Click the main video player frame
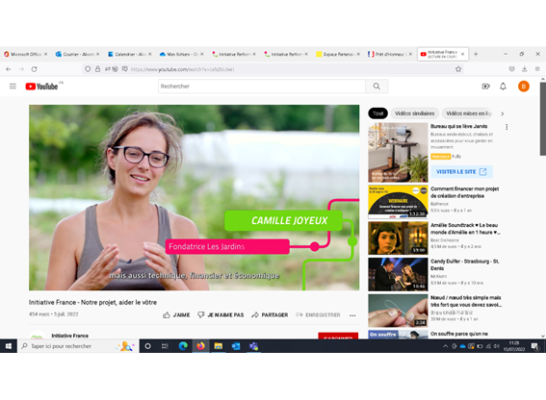The height and width of the screenshot is (400, 546). point(194,197)
